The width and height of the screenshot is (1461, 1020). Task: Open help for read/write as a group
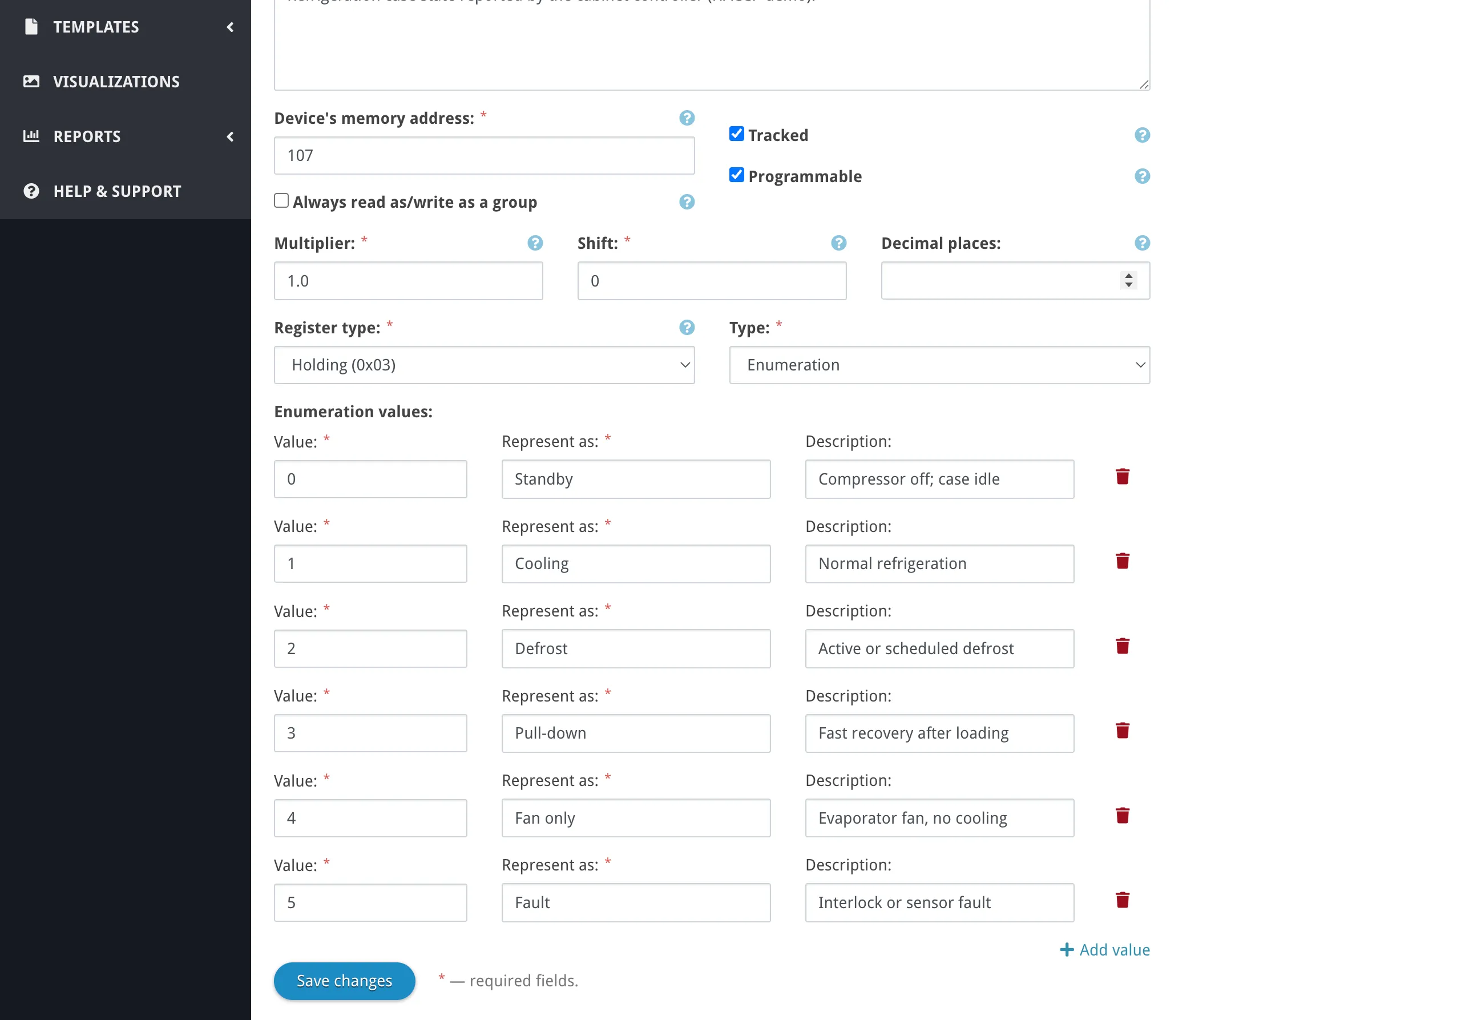tap(687, 201)
